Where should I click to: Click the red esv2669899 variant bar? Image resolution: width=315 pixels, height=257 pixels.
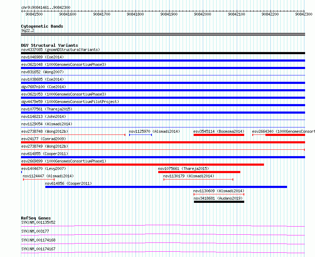pos(142,165)
